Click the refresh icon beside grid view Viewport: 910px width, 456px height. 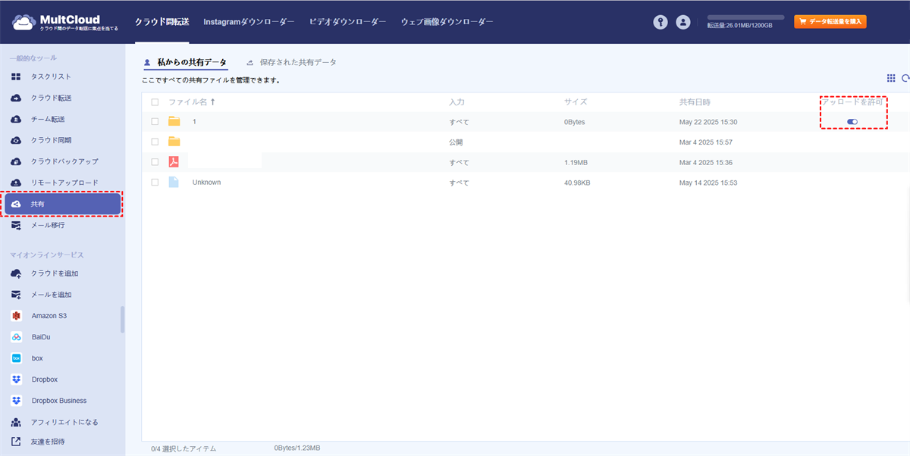point(905,78)
